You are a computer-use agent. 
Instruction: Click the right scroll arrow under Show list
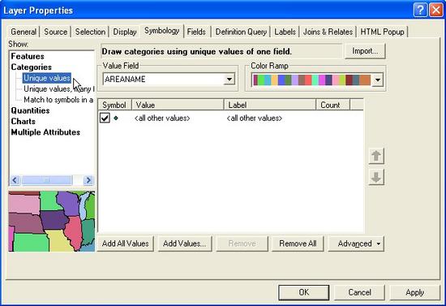tap(88, 180)
